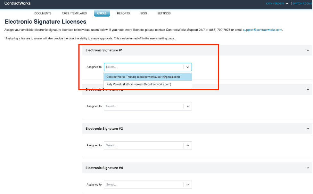Click the ContractWorks logo
Screen dimensions: 313x194
pos(17,4)
